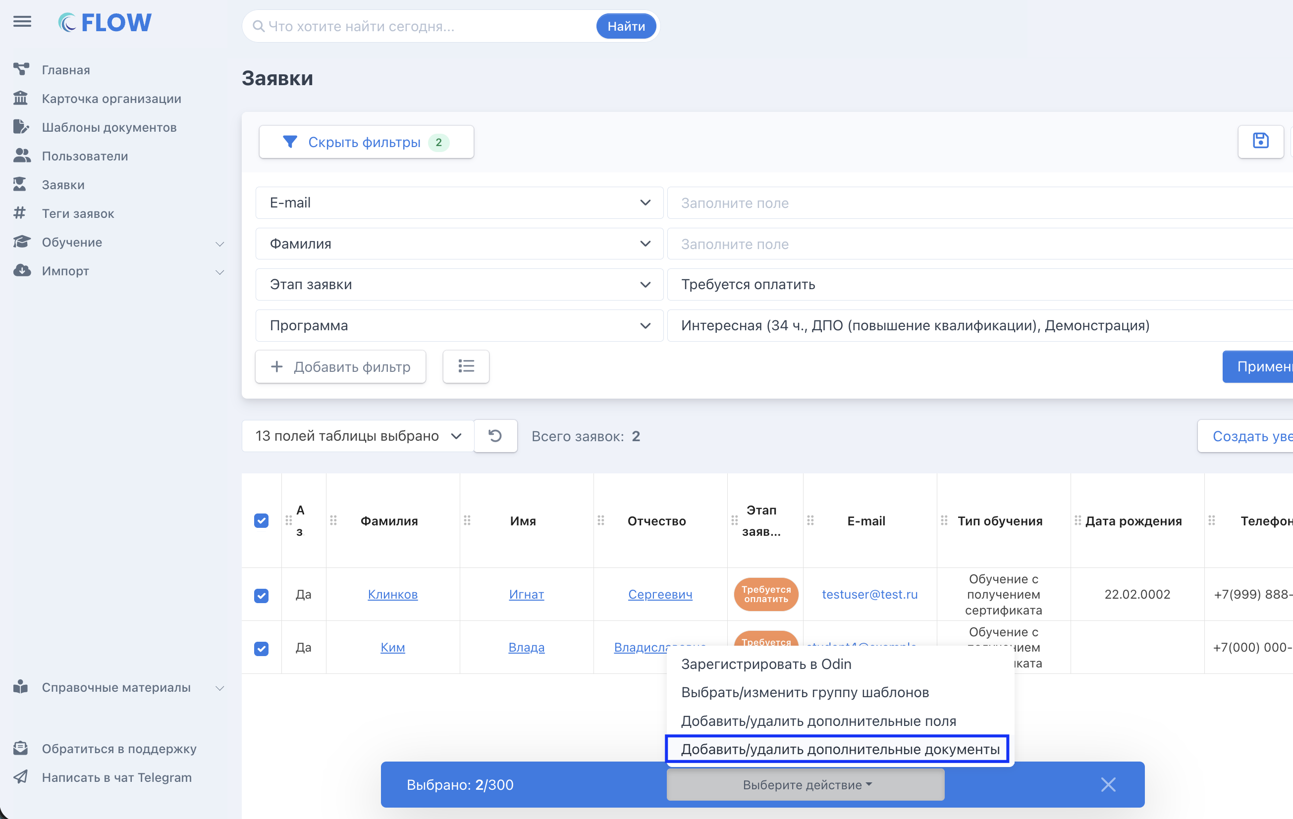This screenshot has height=819, width=1293.
Task: Click the Найти search button
Action: (626, 26)
